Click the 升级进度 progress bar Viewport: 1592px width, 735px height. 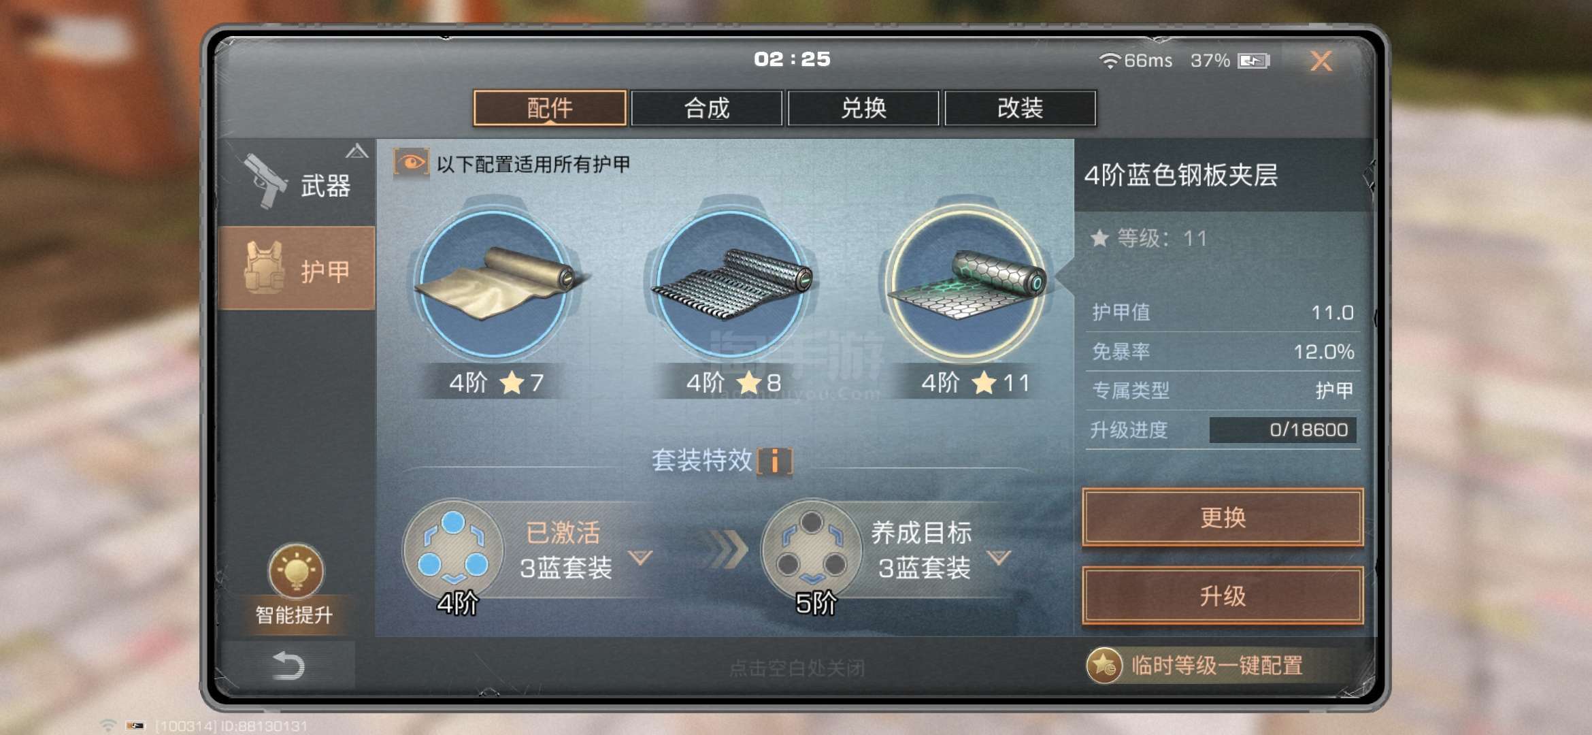click(x=1282, y=430)
